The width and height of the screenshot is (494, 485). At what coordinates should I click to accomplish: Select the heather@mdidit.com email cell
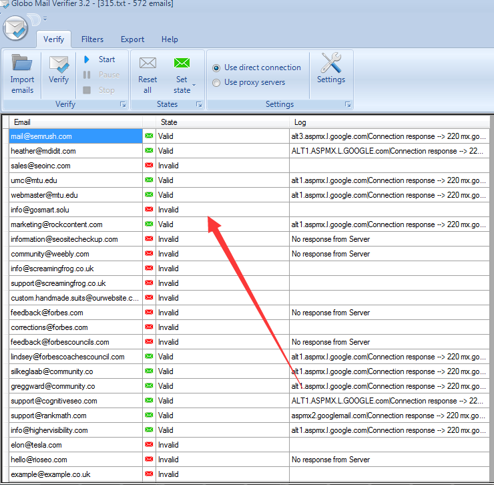(x=75, y=151)
